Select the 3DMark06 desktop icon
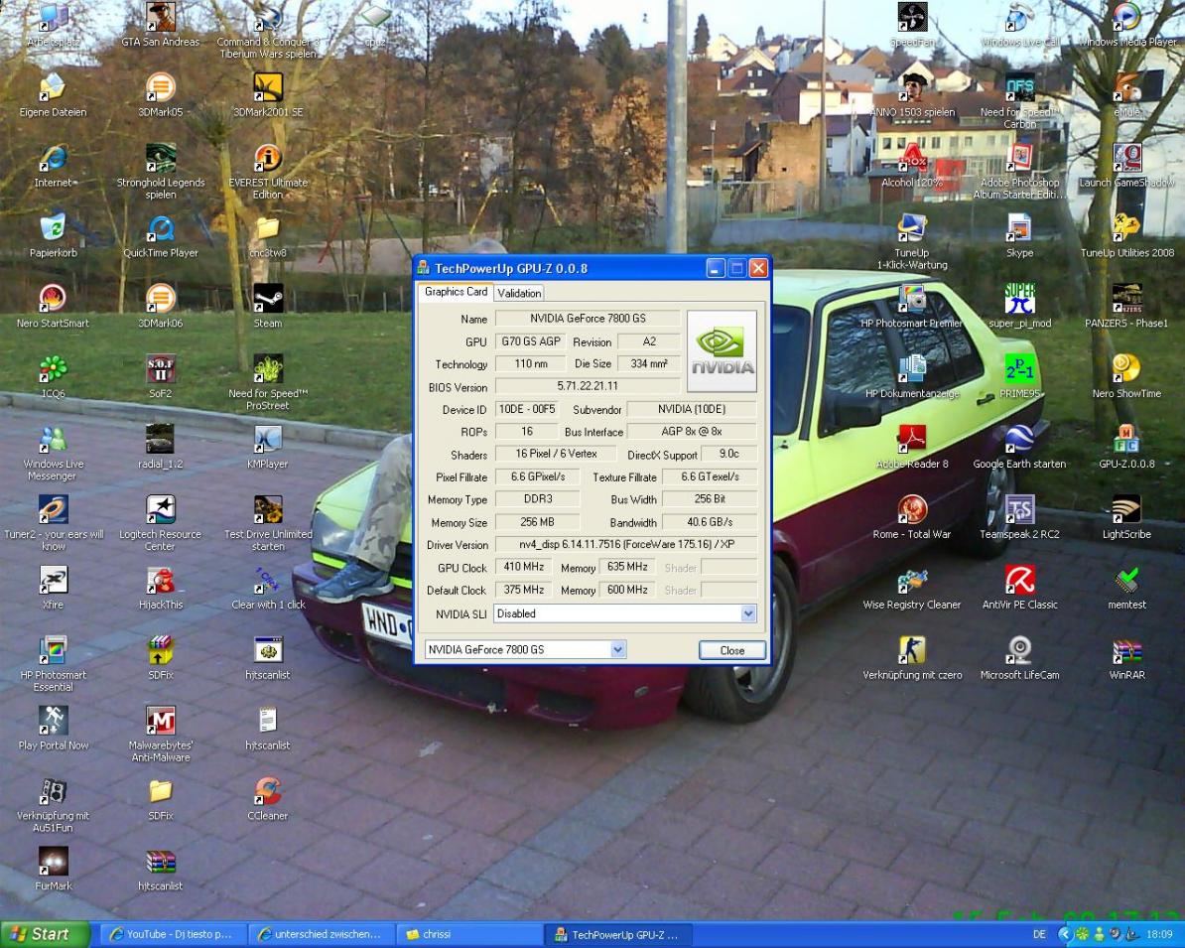This screenshot has height=948, width=1185. click(x=160, y=299)
